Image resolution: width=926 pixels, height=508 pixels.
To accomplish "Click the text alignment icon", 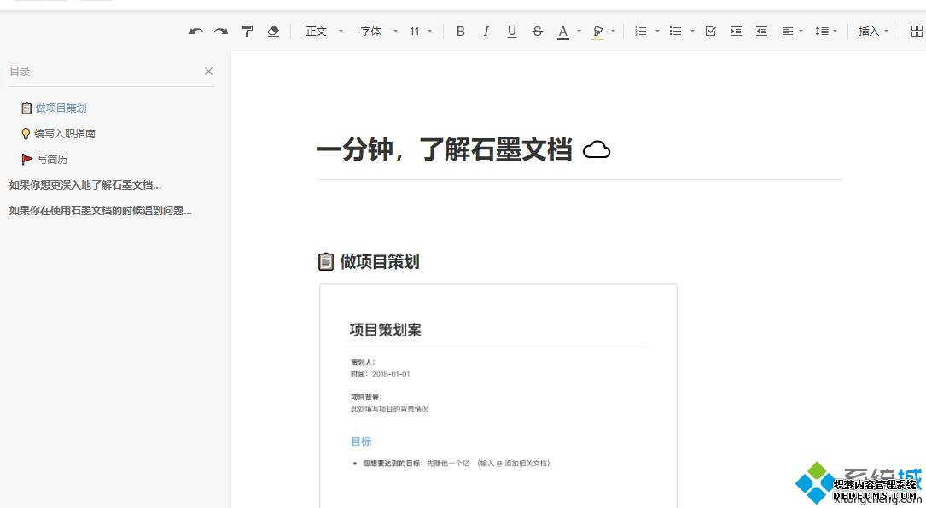I will (787, 32).
